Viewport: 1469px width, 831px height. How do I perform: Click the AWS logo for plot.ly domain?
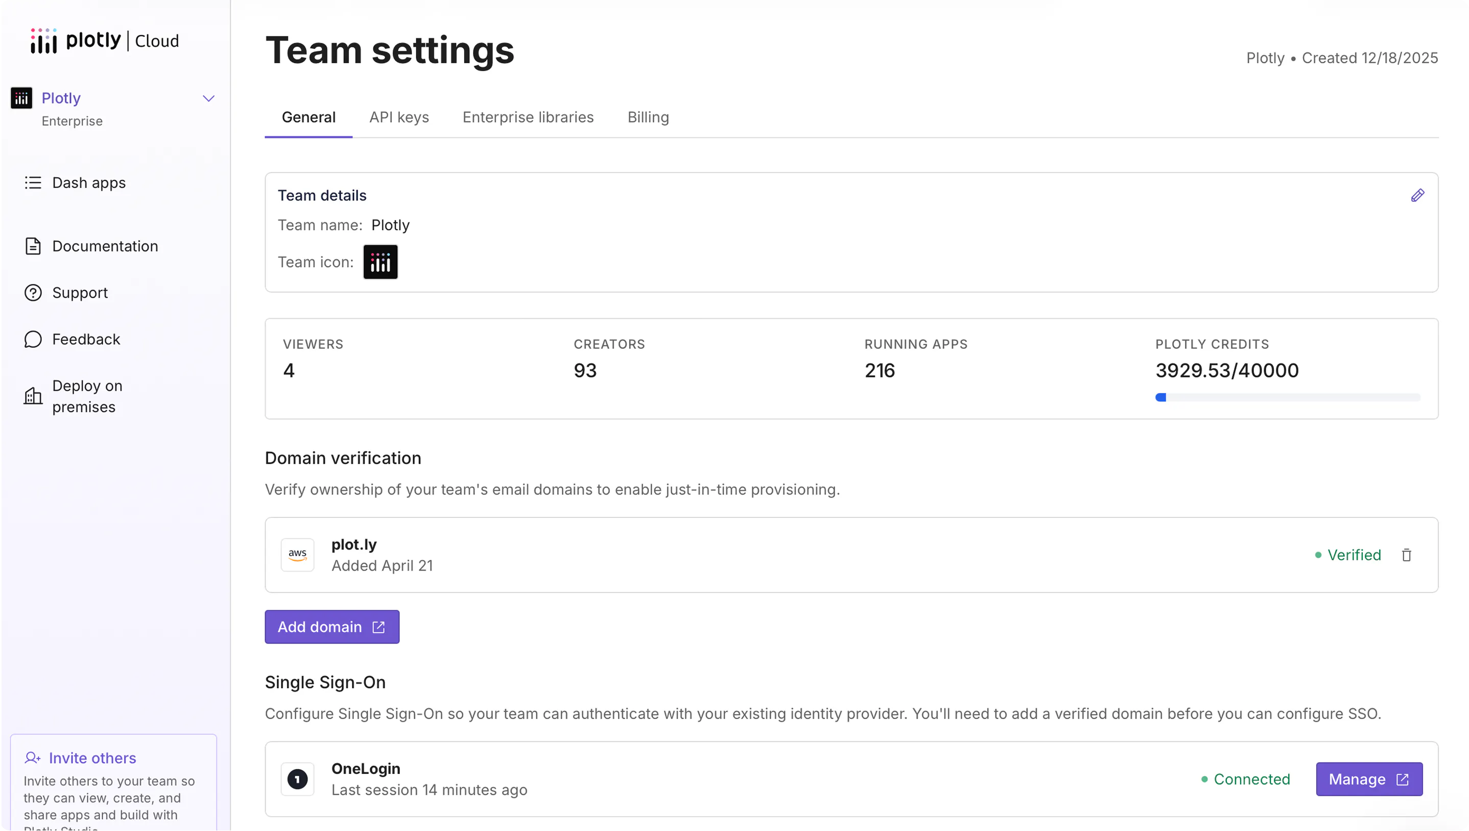click(297, 555)
